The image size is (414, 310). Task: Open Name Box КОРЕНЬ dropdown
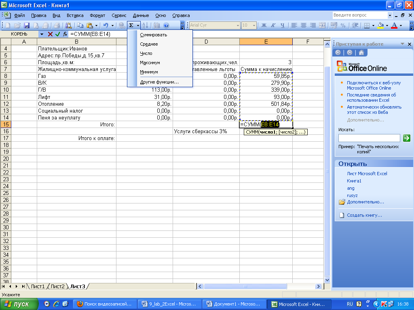(x=42, y=34)
